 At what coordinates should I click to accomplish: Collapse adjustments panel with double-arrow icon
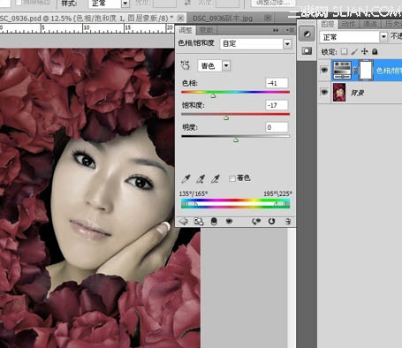(276, 30)
